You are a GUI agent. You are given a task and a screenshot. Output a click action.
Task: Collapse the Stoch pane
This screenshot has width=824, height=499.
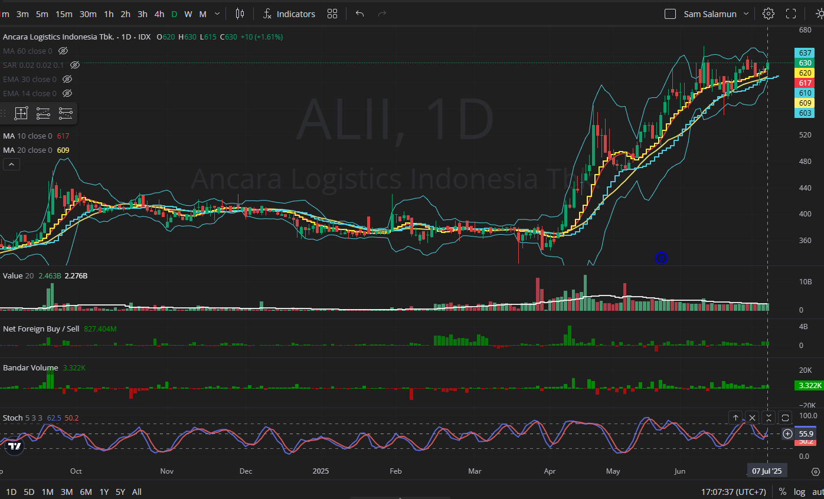(x=769, y=418)
